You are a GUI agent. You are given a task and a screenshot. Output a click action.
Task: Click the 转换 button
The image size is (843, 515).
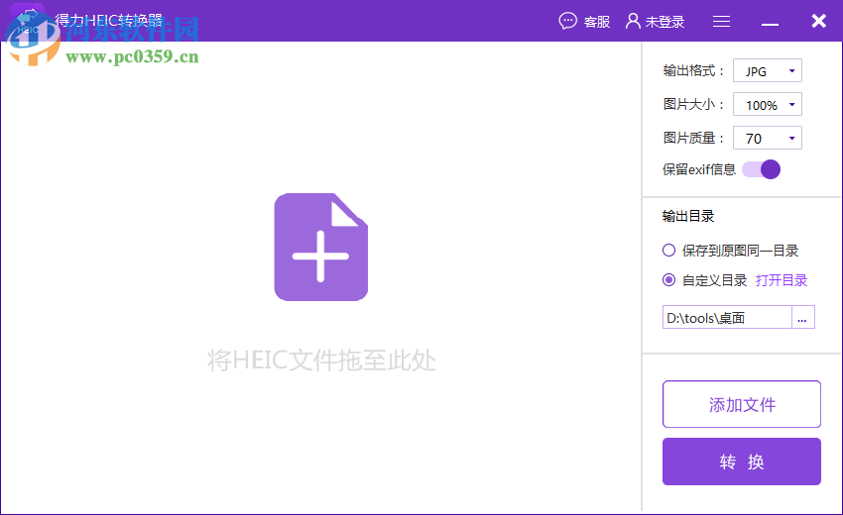pos(742,462)
